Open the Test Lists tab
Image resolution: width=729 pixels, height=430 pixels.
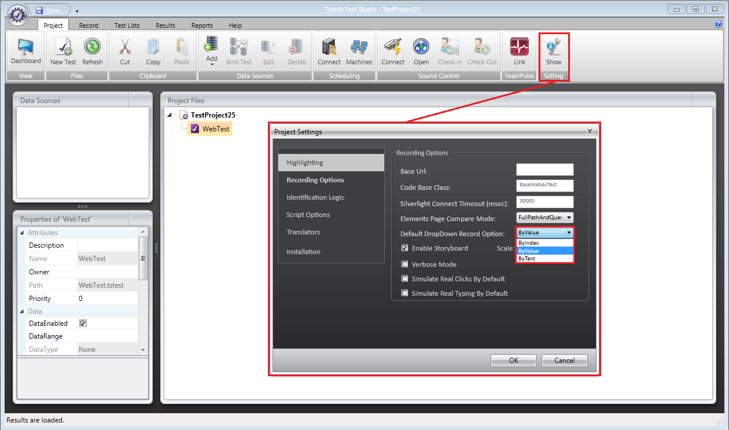coord(127,25)
